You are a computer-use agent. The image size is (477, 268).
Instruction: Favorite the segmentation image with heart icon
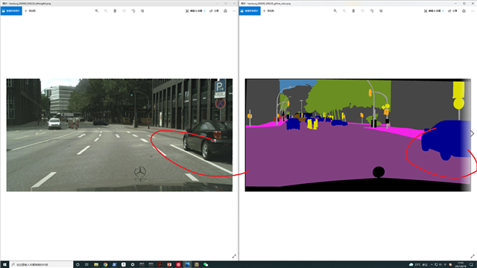click(x=363, y=11)
